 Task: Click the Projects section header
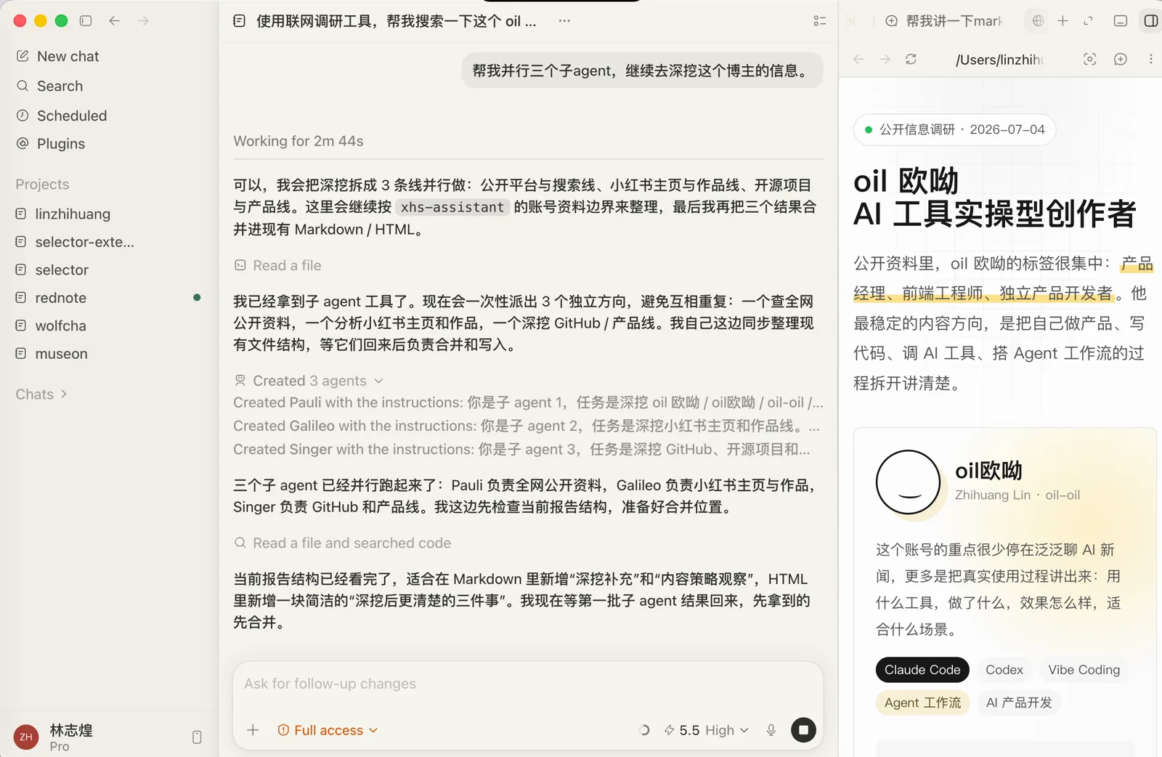(x=42, y=185)
